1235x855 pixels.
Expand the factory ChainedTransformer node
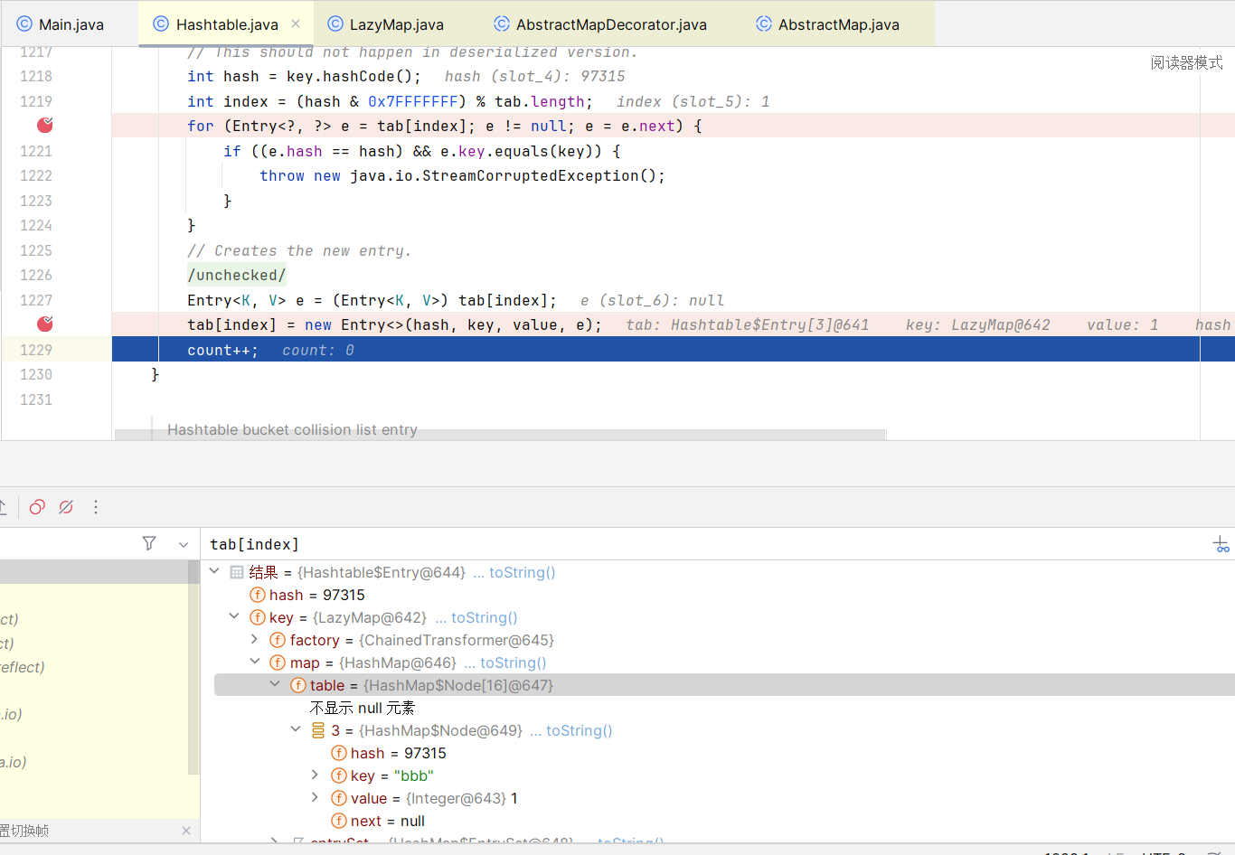(255, 639)
